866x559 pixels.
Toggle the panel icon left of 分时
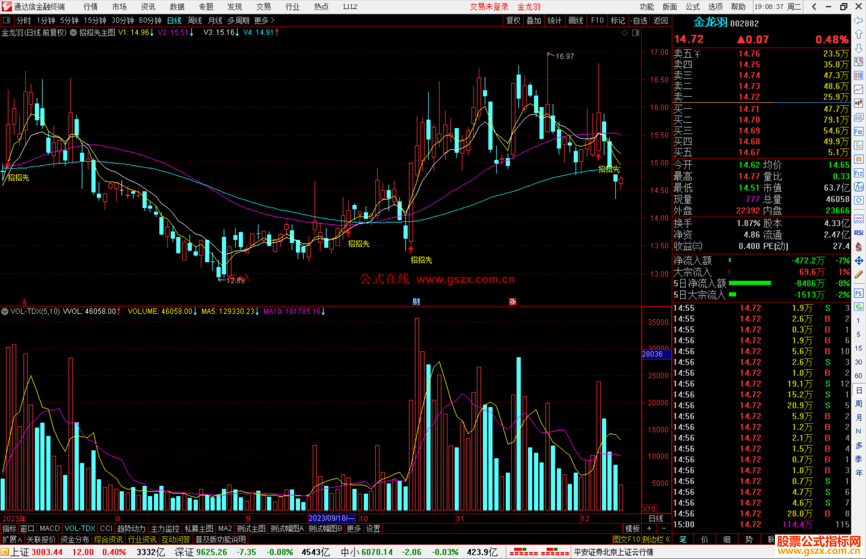click(x=7, y=20)
